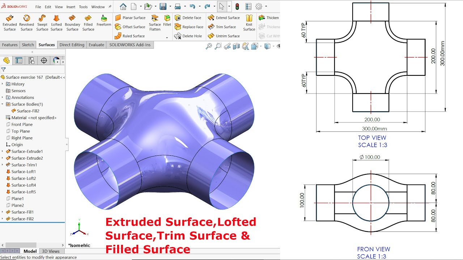This screenshot has height=260, width=463.
Task: Choose the Lofted Surface tool
Action: coord(56,23)
